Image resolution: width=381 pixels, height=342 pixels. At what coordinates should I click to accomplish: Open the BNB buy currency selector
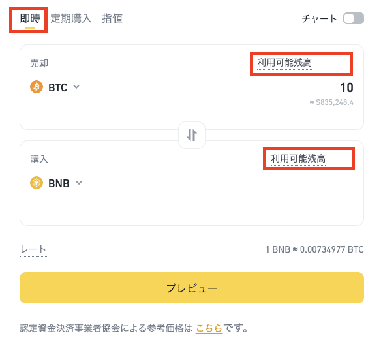[56, 183]
